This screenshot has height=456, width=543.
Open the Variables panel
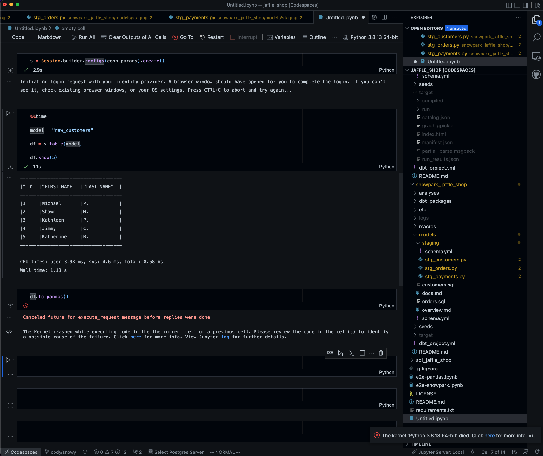[281, 37]
